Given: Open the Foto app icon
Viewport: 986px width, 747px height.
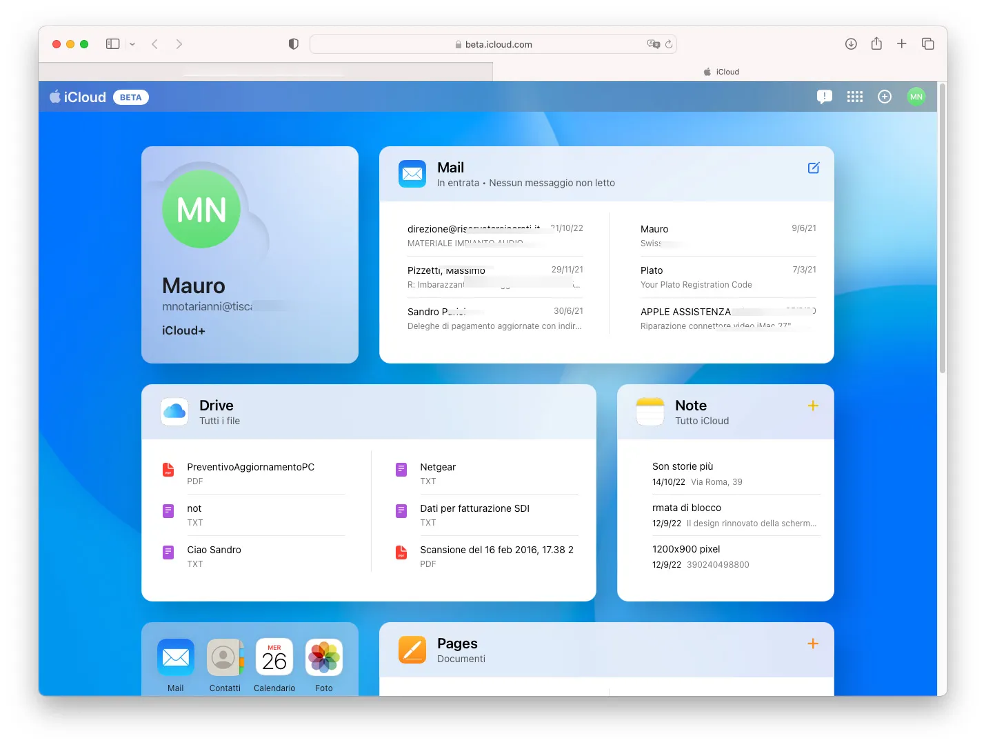Looking at the screenshot, I should 323,657.
